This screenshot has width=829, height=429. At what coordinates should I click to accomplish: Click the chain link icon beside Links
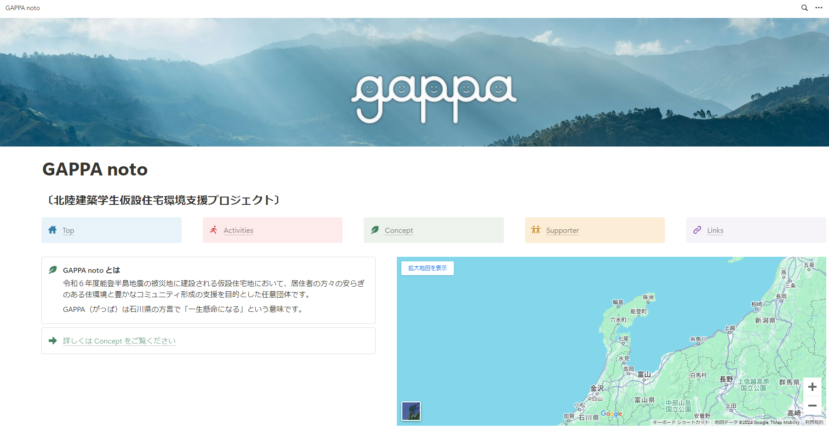(697, 230)
